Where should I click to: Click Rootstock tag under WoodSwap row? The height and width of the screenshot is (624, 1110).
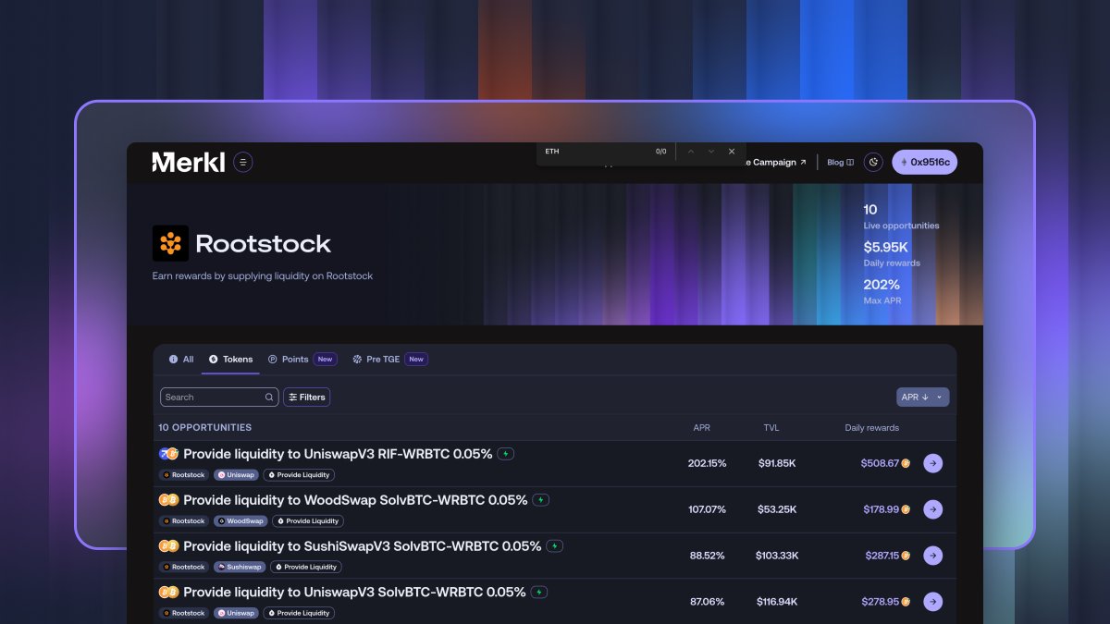(x=184, y=521)
